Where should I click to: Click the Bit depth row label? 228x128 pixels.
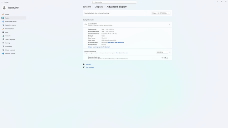pyautogui.click(x=90, y=36)
